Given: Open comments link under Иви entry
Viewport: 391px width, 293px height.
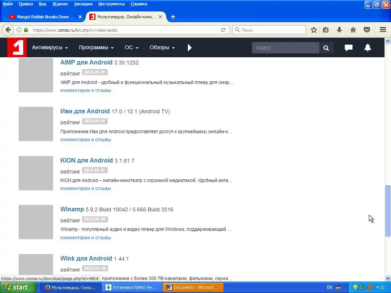Looking at the screenshot, I should [86, 140].
